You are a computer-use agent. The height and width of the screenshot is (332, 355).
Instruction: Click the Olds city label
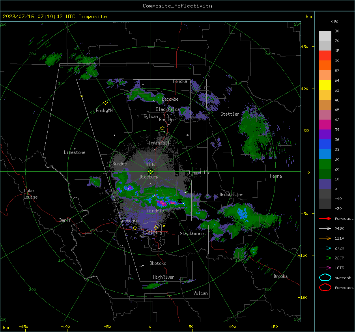pos(150,165)
